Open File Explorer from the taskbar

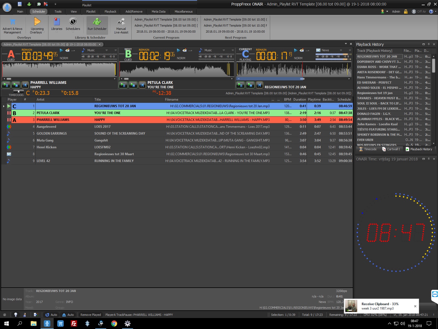(33, 324)
